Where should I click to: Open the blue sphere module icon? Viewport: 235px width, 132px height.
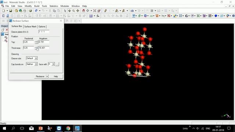(216, 16)
